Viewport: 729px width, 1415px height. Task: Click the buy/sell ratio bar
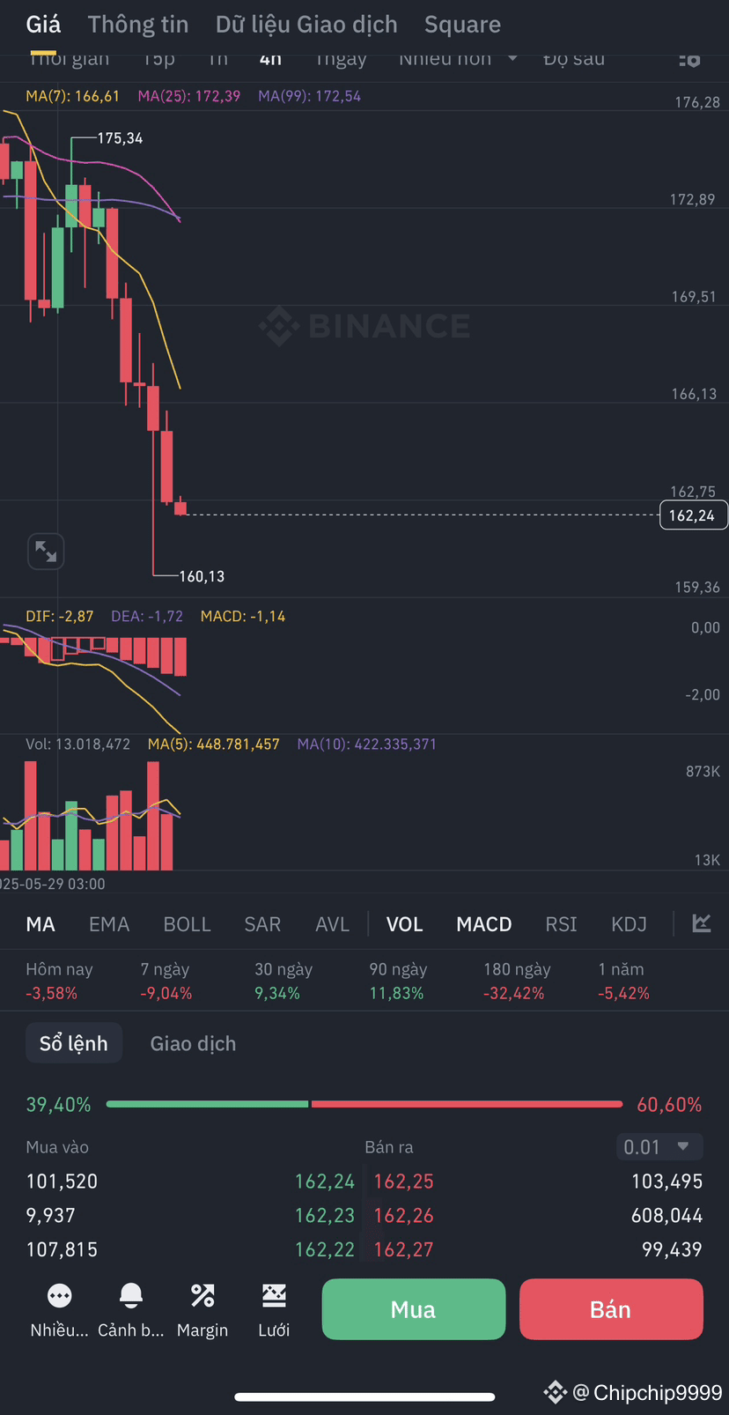click(364, 1104)
